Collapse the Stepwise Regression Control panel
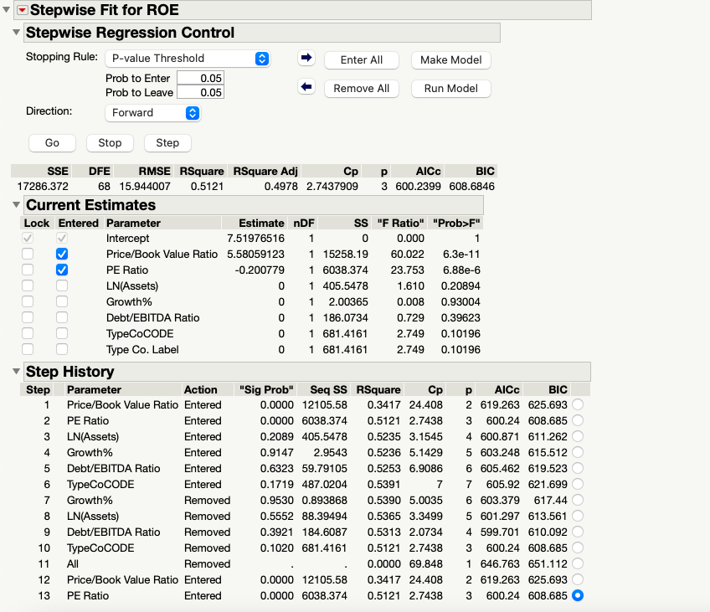710x612 pixels. coord(17,32)
